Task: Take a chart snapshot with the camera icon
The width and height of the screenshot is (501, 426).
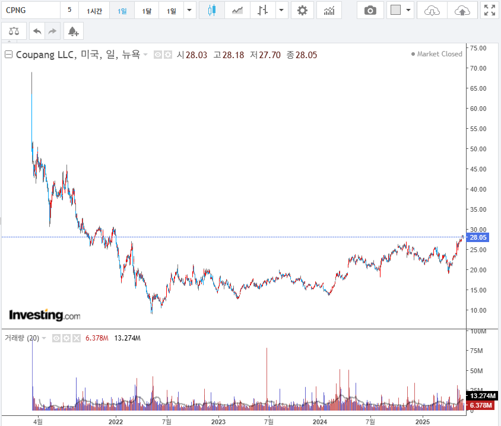Action: tap(370, 11)
